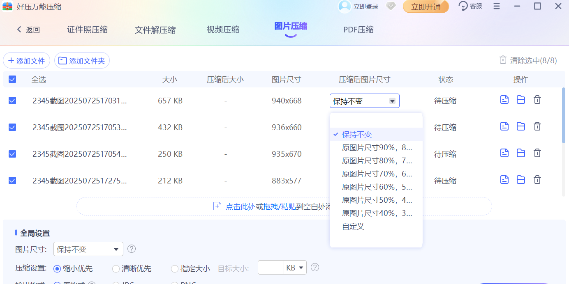Image resolution: width=569 pixels, height=284 pixels.
Task: Click document icon in the 432 KB row
Action: point(504,126)
